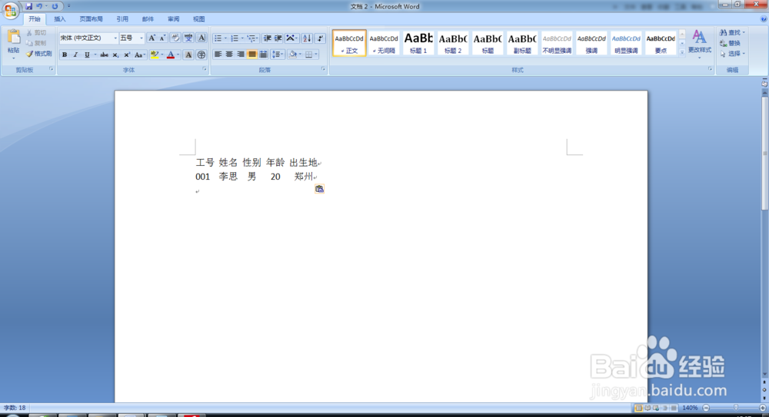Toggle justify alignment (highlighted button)
769x417 pixels.
(252, 55)
